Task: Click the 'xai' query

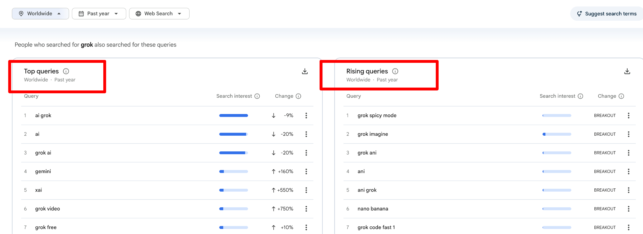Action: 39,190
